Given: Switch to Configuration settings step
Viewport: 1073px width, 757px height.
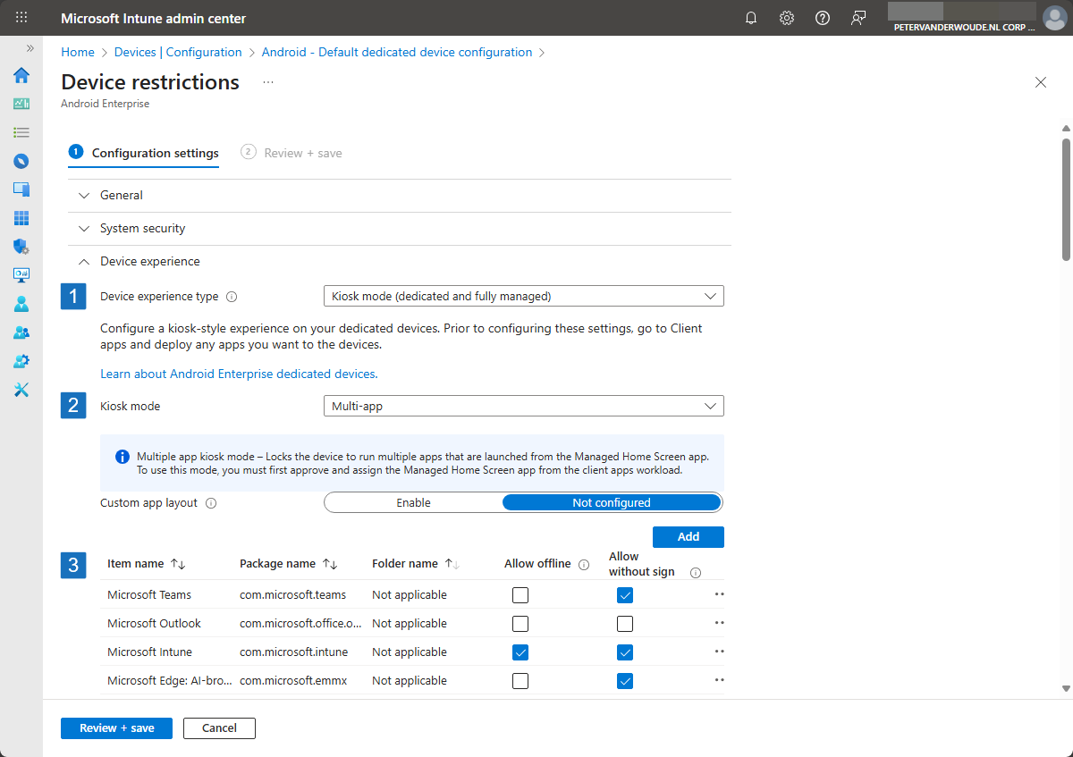Looking at the screenshot, I should 144,153.
